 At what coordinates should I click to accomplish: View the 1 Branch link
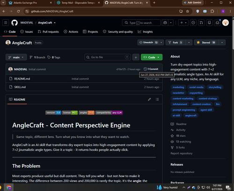point(37,57)
